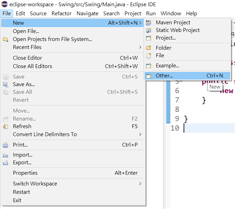This screenshot has height=215, width=242.
Task: Click line number 7 in the editor gutter
Action: [177, 100]
